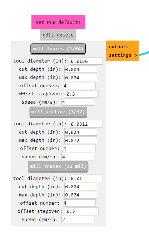
Task: Focus the 10 mil speed field showing 2
Action: point(78,220)
